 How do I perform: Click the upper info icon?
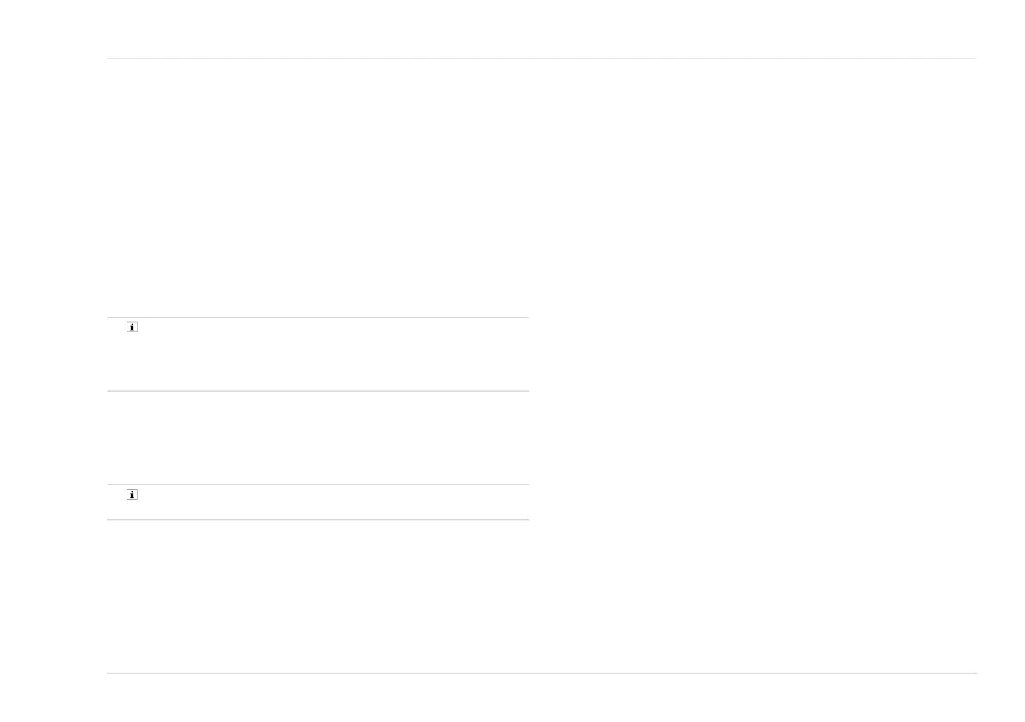pyautogui.click(x=133, y=329)
